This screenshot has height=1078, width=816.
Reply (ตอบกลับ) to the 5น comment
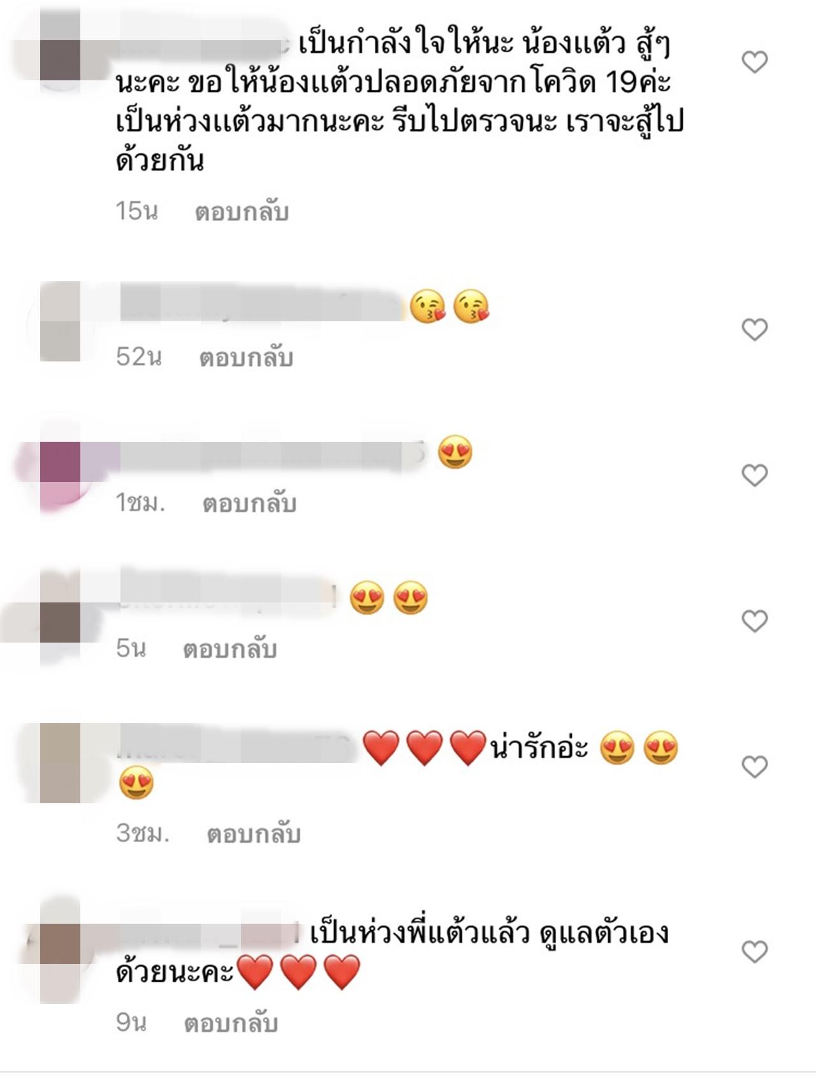229,650
